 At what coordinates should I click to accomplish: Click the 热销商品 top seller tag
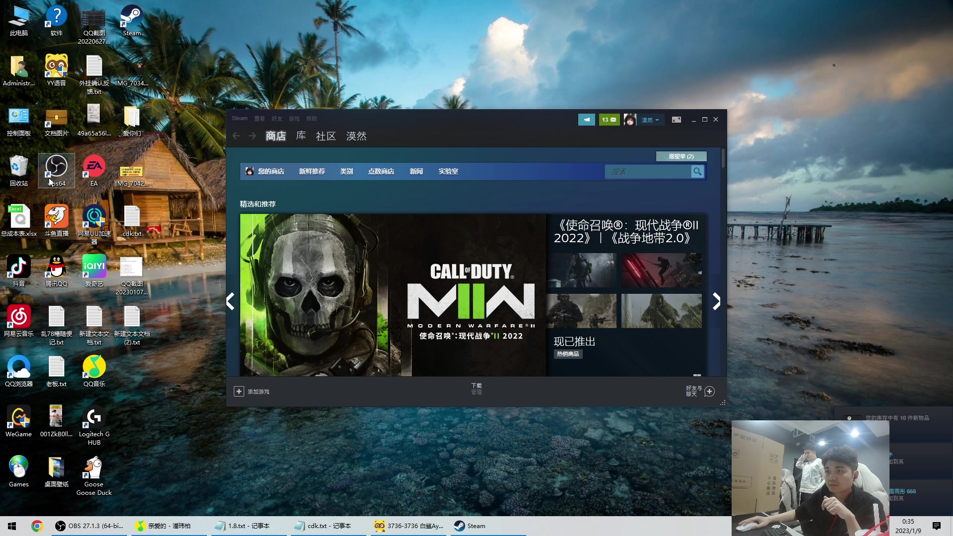coord(568,354)
